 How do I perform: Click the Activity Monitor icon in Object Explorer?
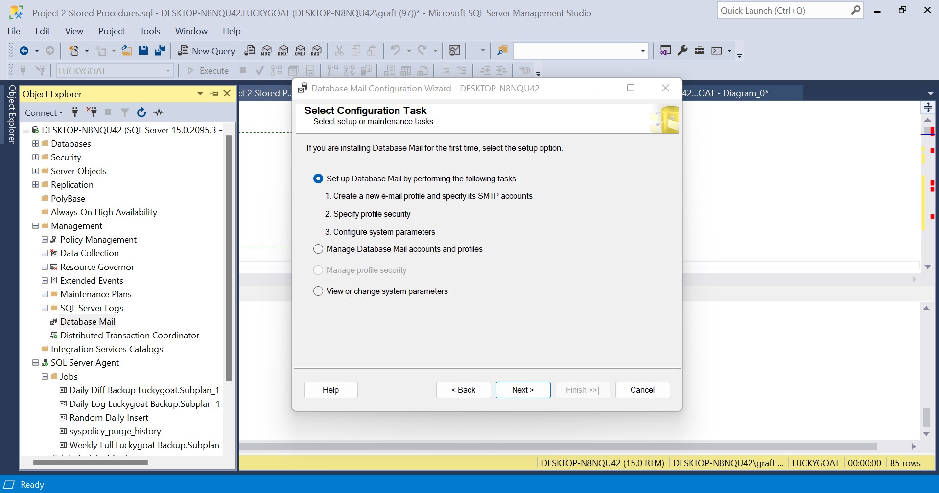coord(158,112)
